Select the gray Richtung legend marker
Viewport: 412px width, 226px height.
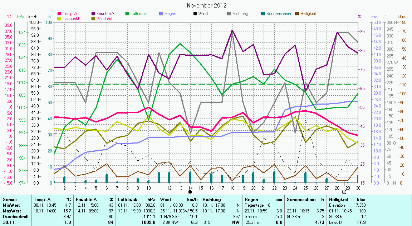click(229, 14)
